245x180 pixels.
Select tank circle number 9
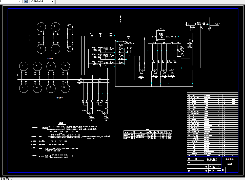pos(37,66)
